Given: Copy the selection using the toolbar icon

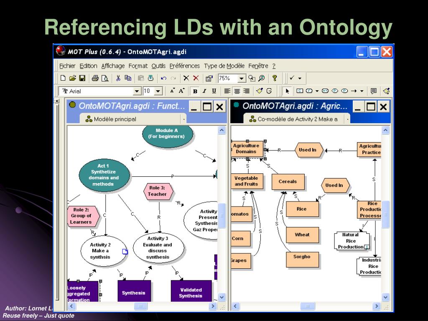Looking at the screenshot, I should (128, 78).
